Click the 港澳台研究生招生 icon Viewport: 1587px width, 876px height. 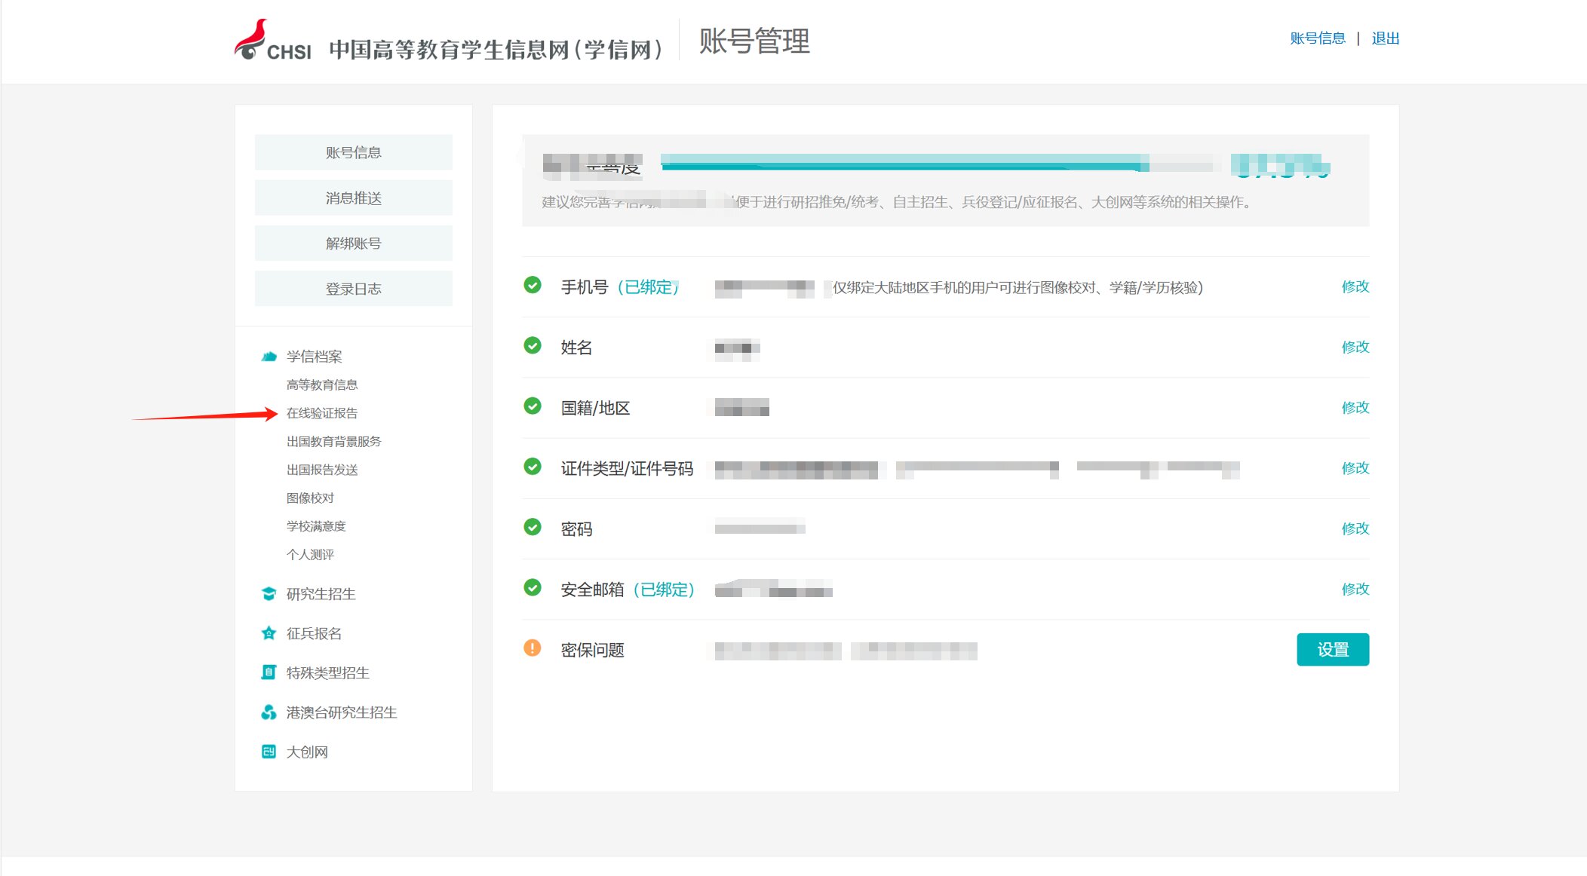click(x=269, y=712)
